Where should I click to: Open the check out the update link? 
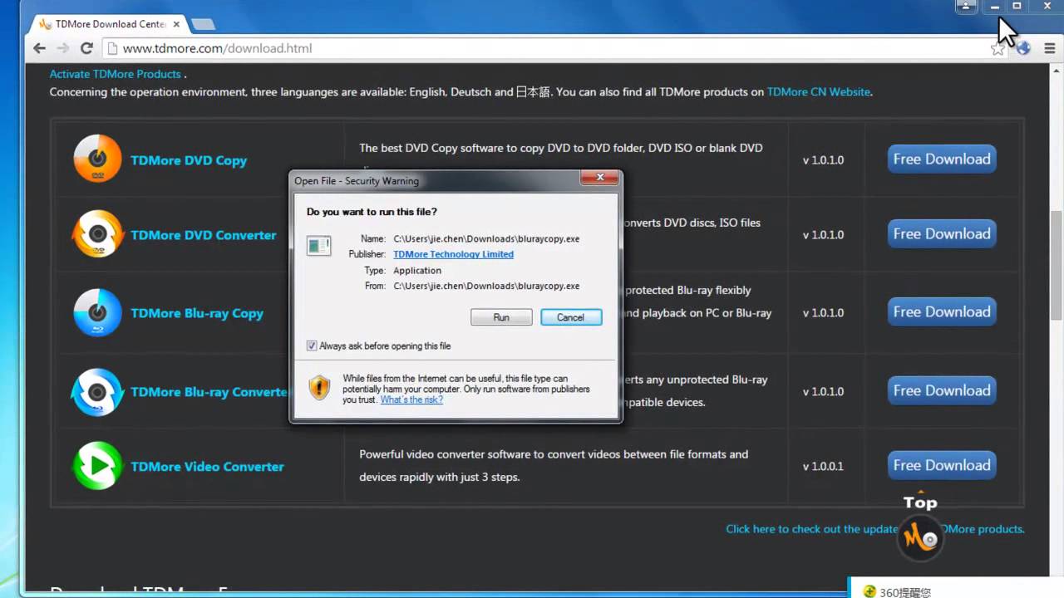(875, 528)
